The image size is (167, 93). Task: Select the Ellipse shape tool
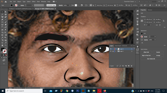point(2,22)
